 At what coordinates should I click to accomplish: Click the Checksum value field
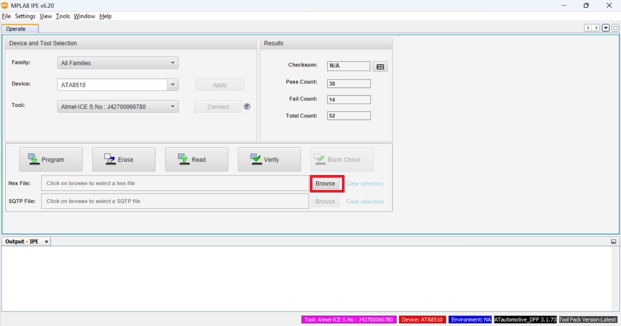coord(348,66)
